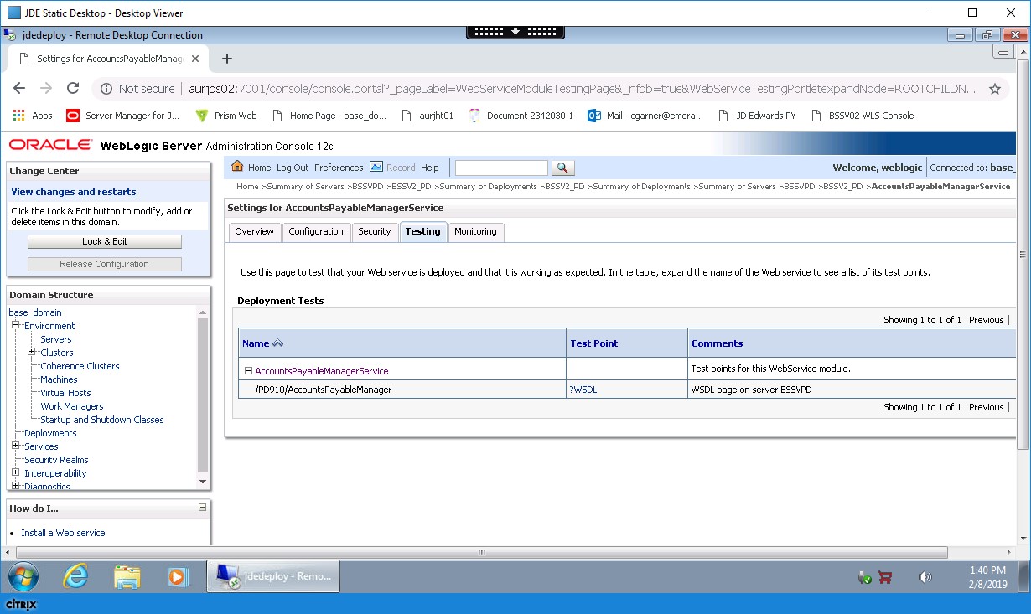Screen dimensions: 1031x614
Task: Select the Testing tab
Action: (422, 232)
